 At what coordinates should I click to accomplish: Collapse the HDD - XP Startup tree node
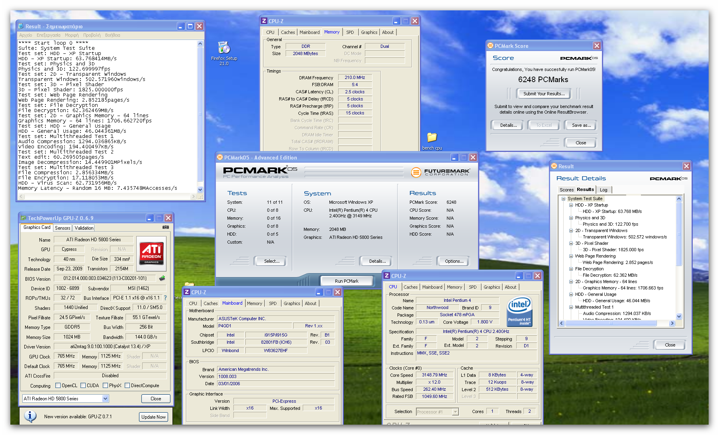(x=571, y=205)
